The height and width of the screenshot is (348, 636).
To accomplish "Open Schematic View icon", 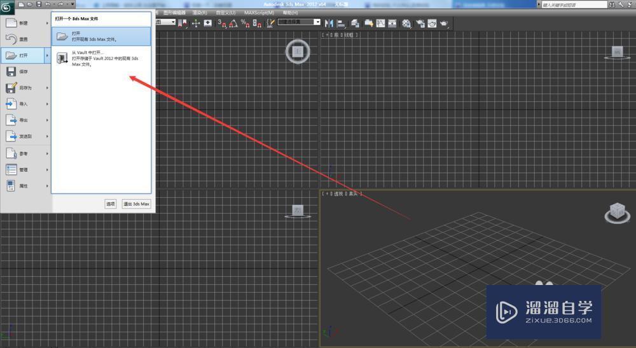I will pos(392,23).
